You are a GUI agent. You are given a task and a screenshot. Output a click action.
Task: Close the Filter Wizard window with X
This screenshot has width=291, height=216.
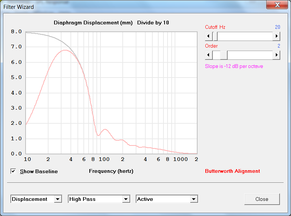[277, 5]
